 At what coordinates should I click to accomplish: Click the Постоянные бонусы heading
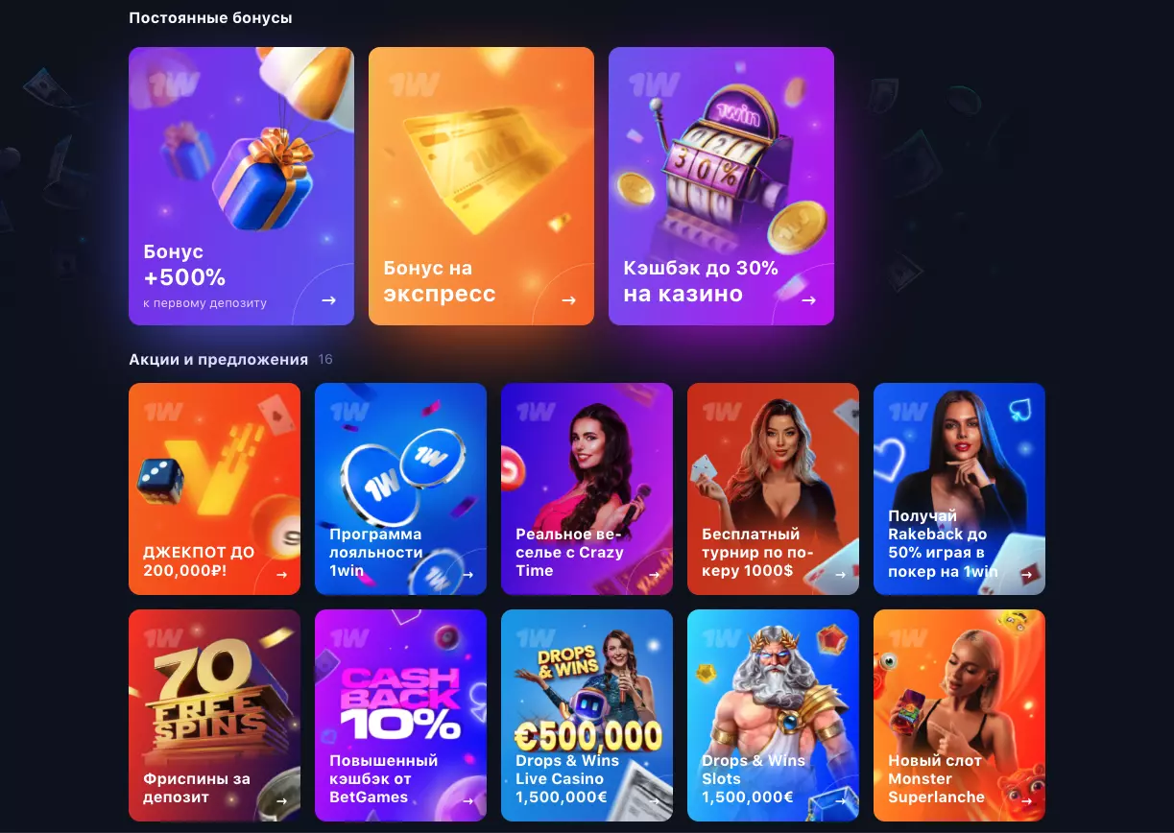click(x=210, y=18)
